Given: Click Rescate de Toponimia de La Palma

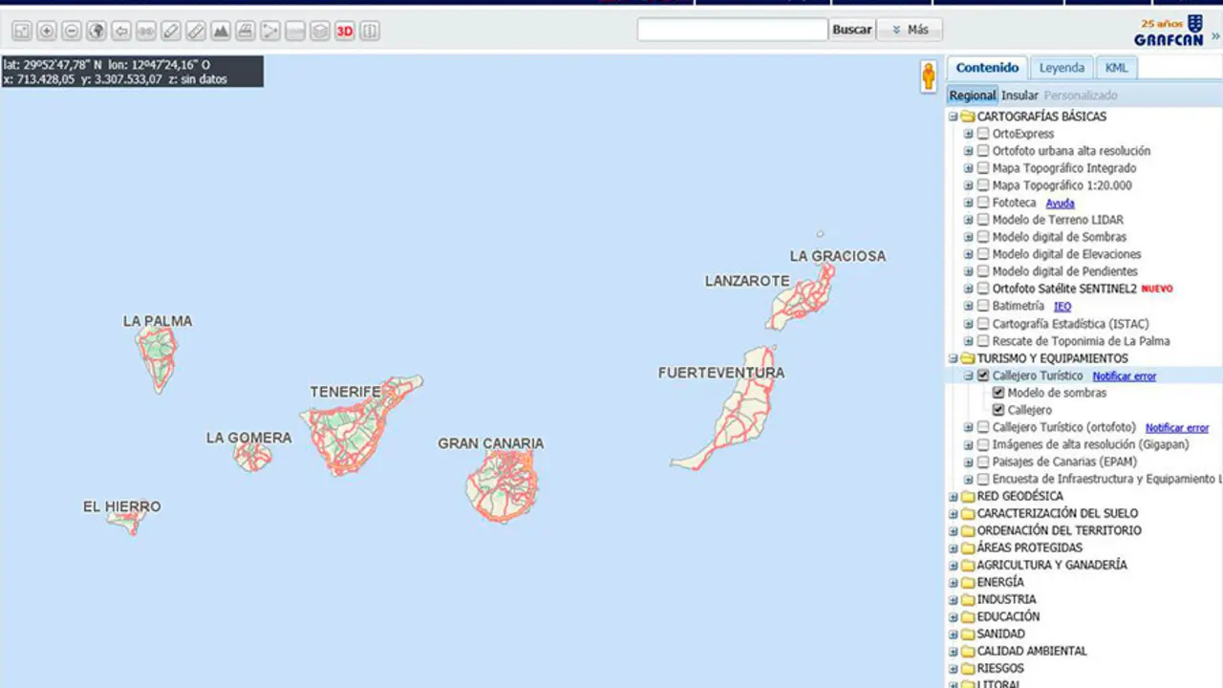Looking at the screenshot, I should (1081, 341).
